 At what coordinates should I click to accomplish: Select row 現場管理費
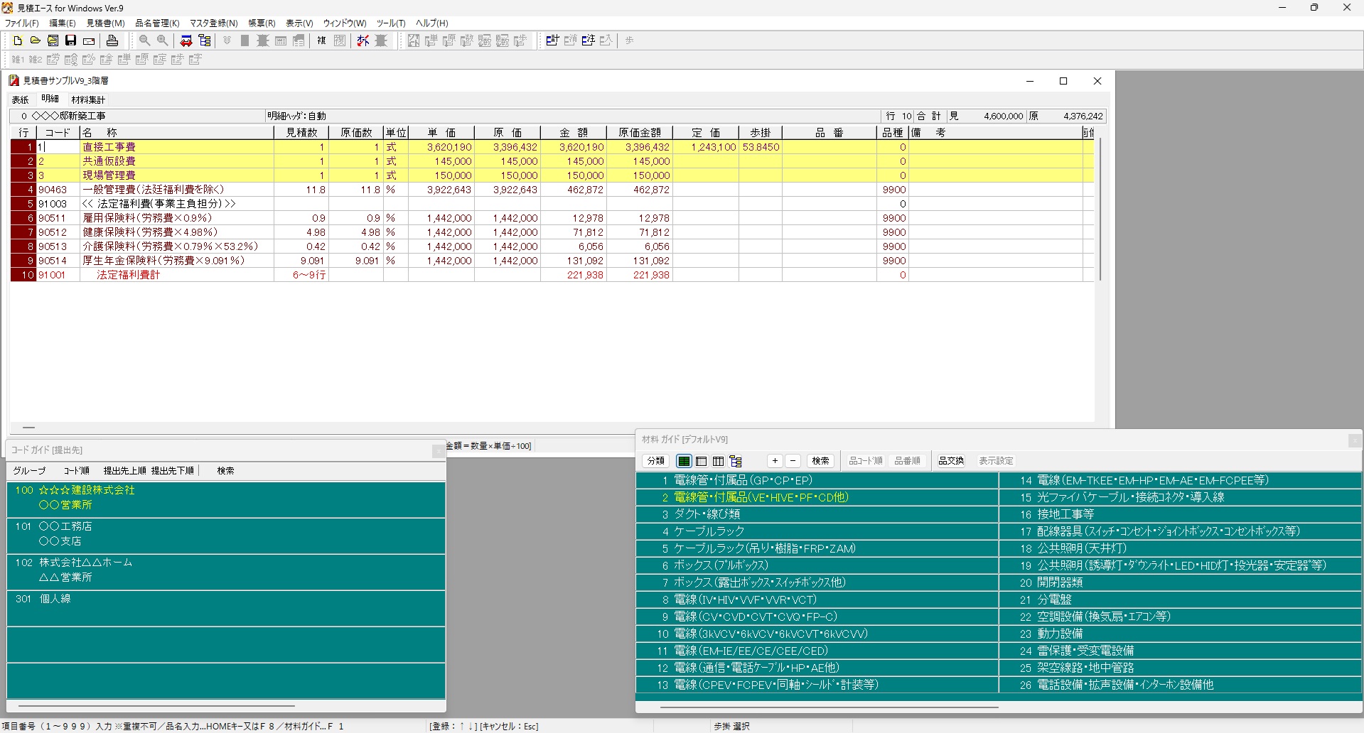[552, 175]
